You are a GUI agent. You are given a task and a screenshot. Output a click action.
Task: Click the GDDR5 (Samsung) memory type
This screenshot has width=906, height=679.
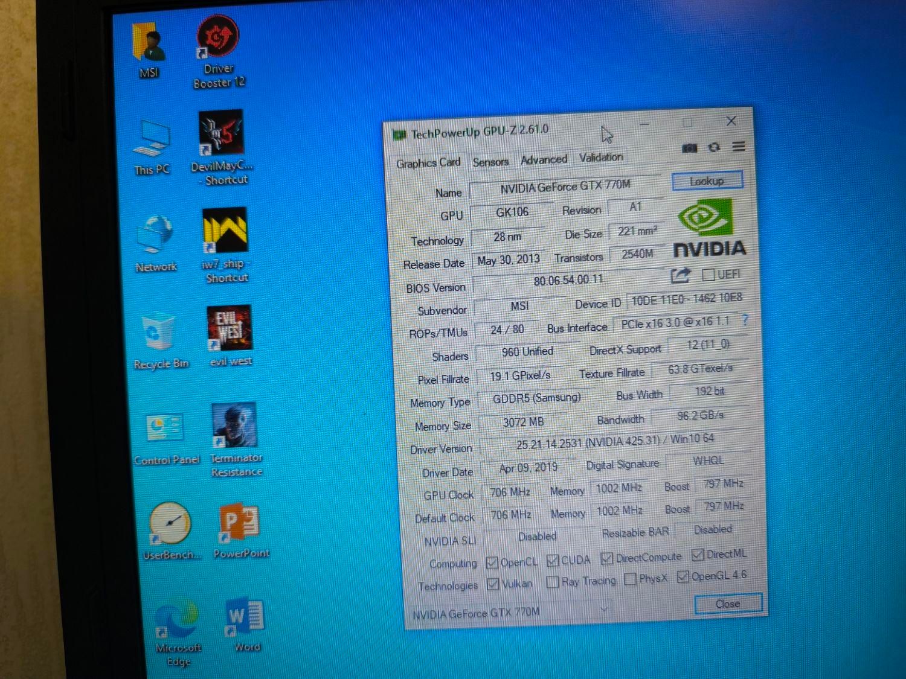(x=536, y=398)
